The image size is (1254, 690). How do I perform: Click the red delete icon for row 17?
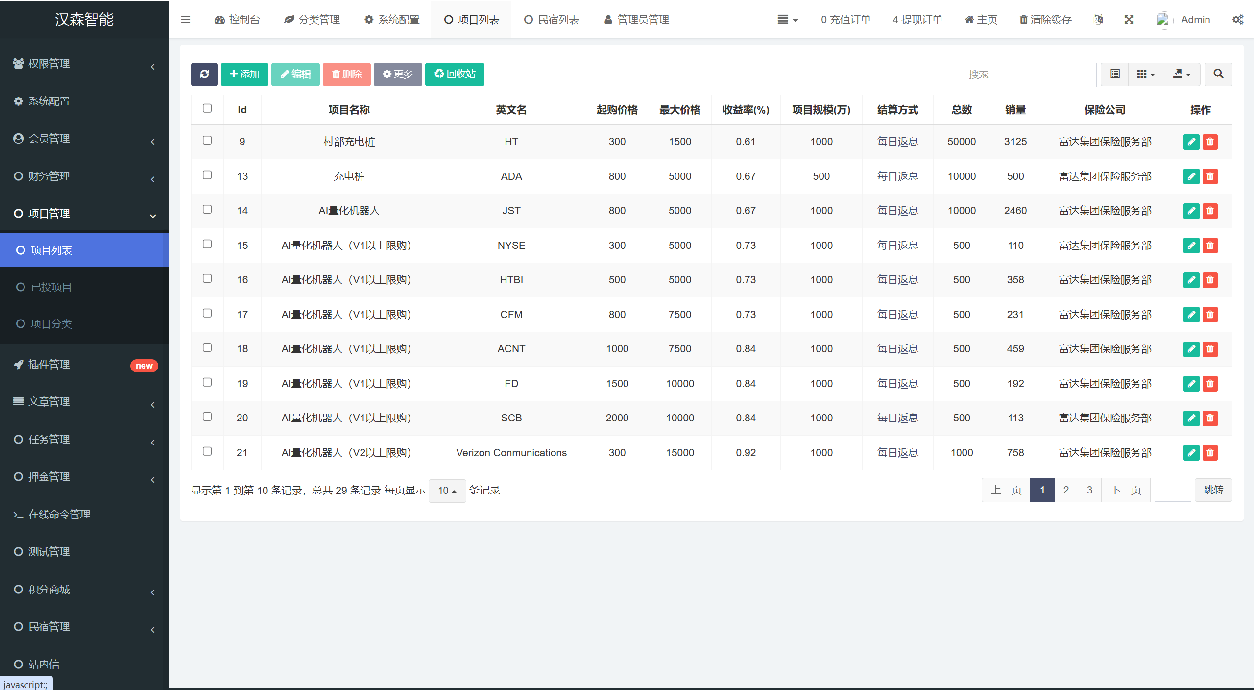(x=1210, y=315)
